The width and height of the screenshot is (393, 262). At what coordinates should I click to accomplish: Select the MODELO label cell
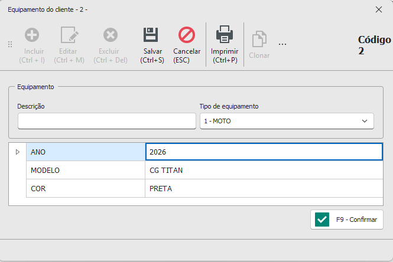pyautogui.click(x=86, y=170)
